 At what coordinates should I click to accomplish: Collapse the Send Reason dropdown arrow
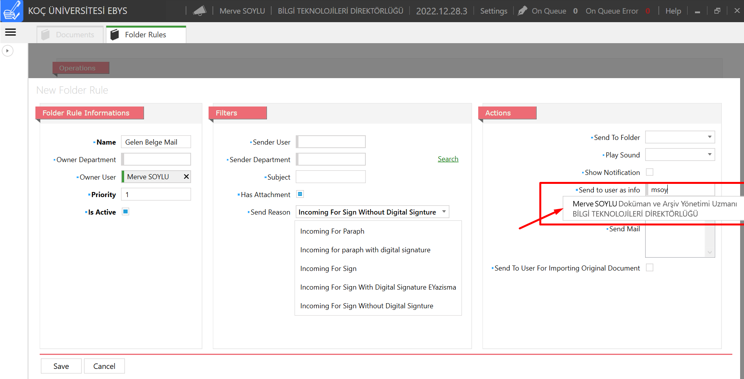444,212
